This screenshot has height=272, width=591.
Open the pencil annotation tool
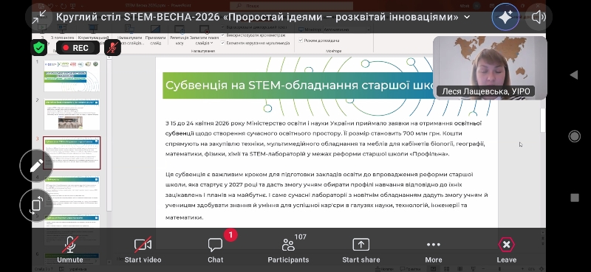pos(36,166)
